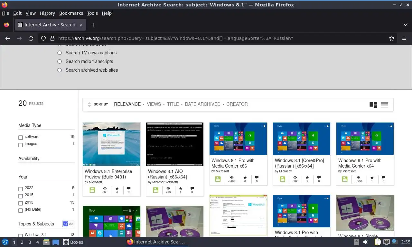This screenshot has width=412, height=247.
Task: View site security padlock information
Action: click(x=52, y=38)
